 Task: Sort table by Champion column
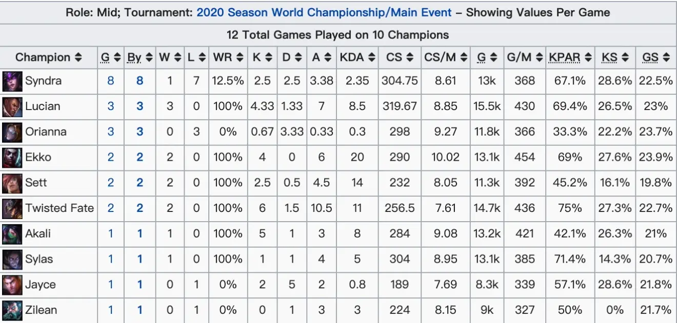click(x=49, y=57)
